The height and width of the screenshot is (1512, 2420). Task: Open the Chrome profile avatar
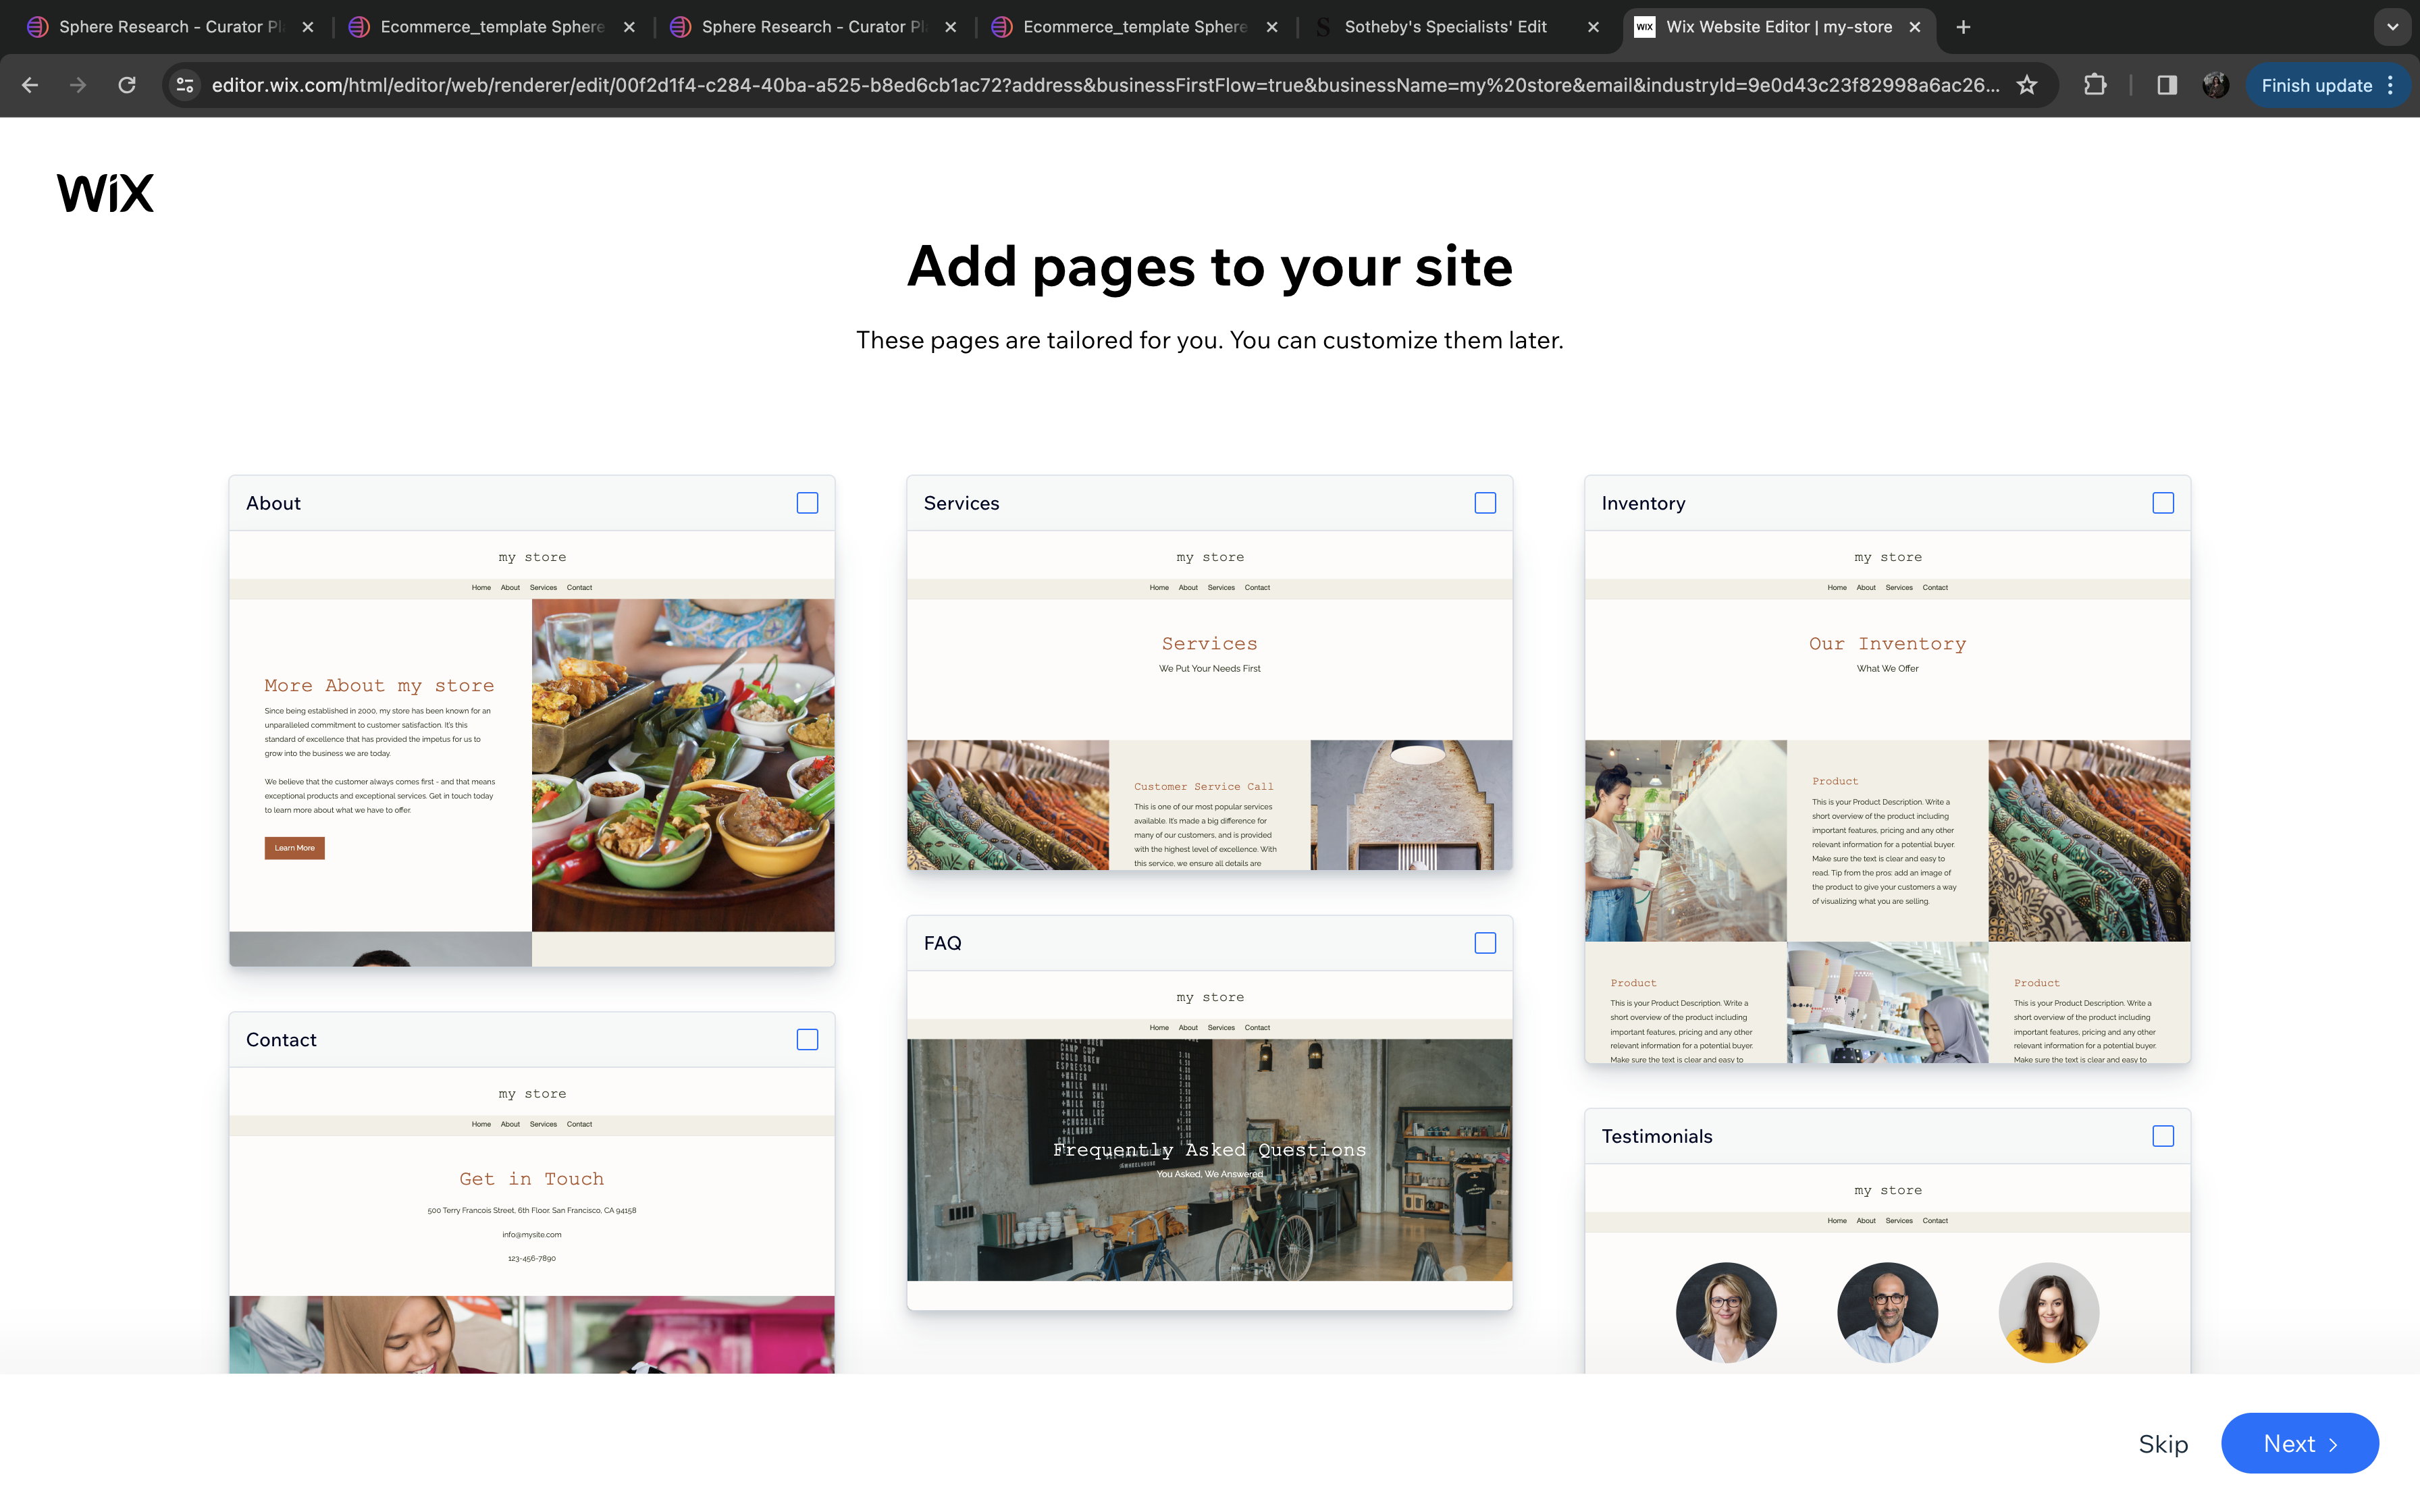tap(2215, 85)
